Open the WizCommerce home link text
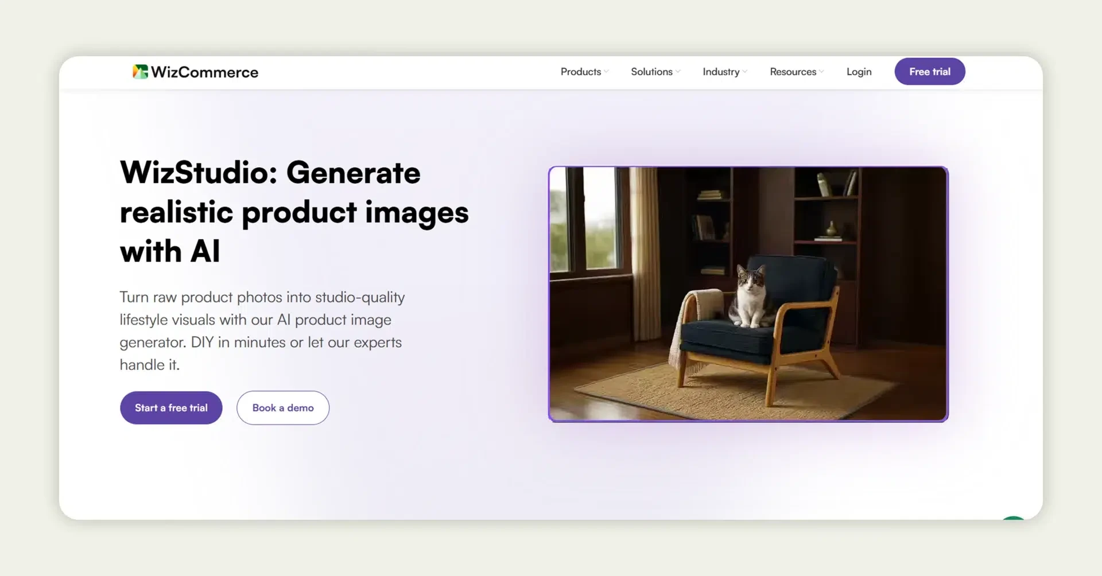This screenshot has width=1102, height=576. 204,72
